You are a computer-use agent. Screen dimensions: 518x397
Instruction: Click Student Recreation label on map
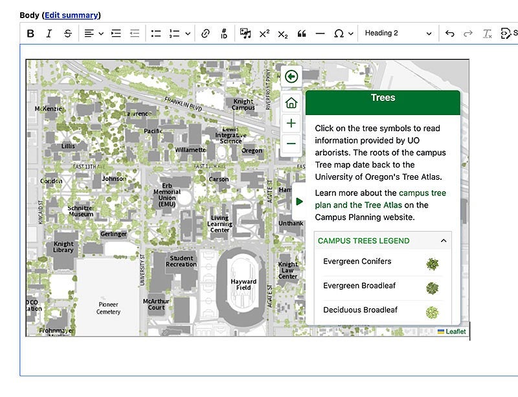181,261
